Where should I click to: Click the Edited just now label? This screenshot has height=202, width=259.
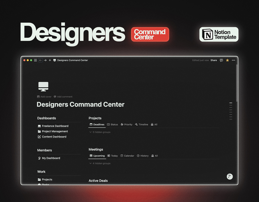point(200,60)
